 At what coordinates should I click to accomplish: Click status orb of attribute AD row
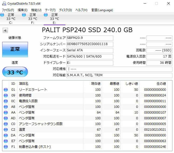pyautogui.click(x=6, y=118)
